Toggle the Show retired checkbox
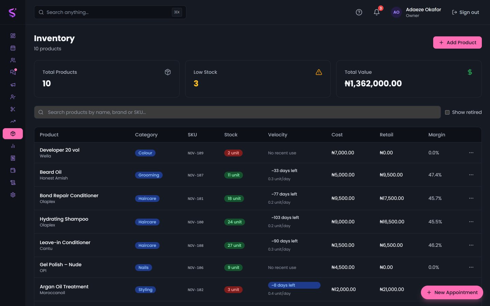This screenshot has height=306, width=490. pos(447,112)
